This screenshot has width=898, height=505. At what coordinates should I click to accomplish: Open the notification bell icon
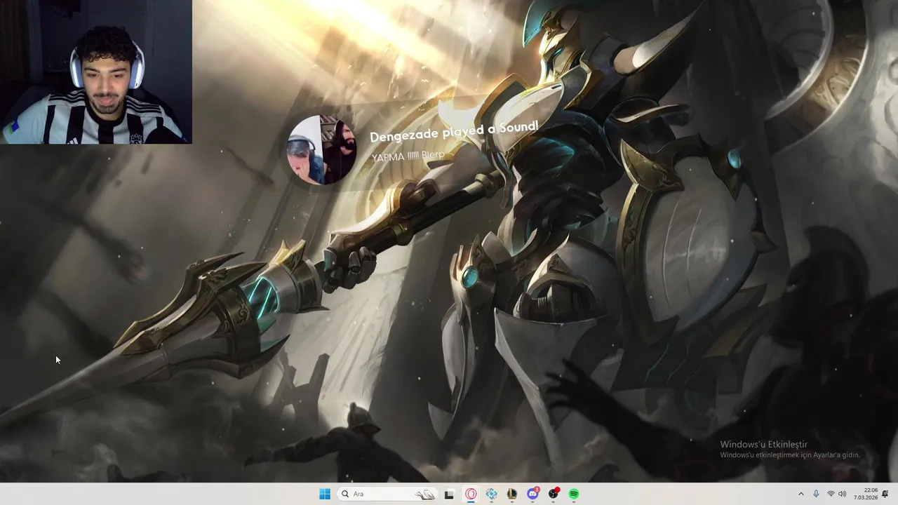point(885,494)
